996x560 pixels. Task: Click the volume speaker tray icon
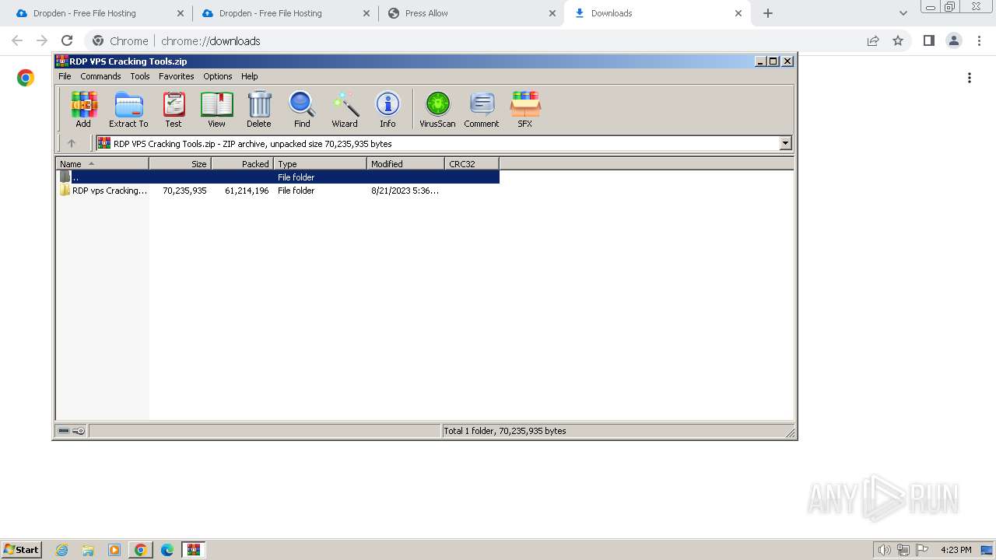tap(884, 550)
